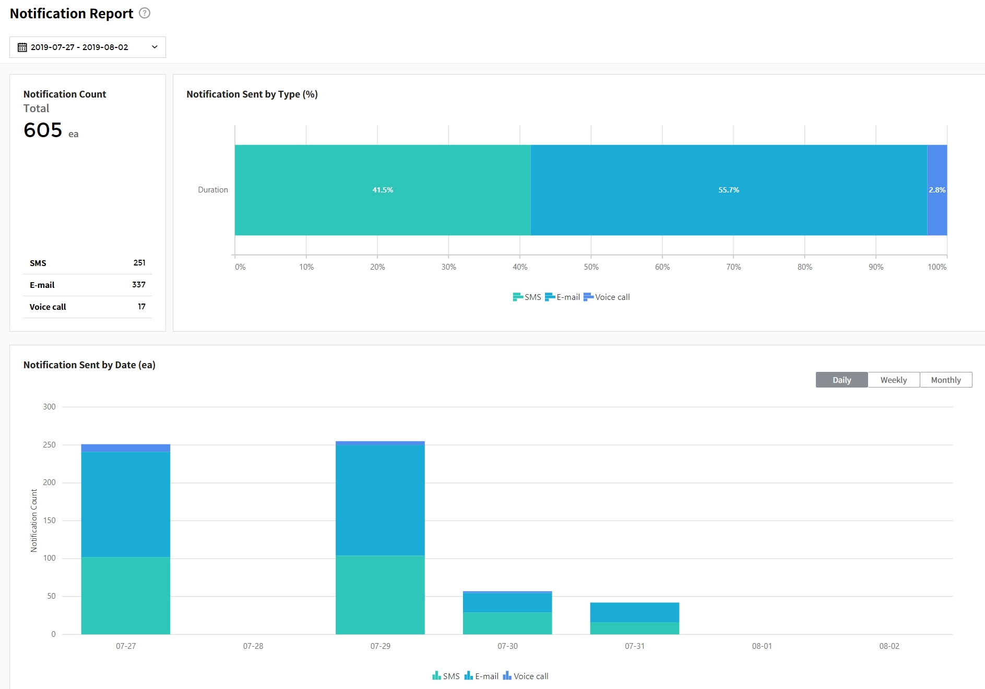Expand date picker using chevron arrow

point(155,47)
